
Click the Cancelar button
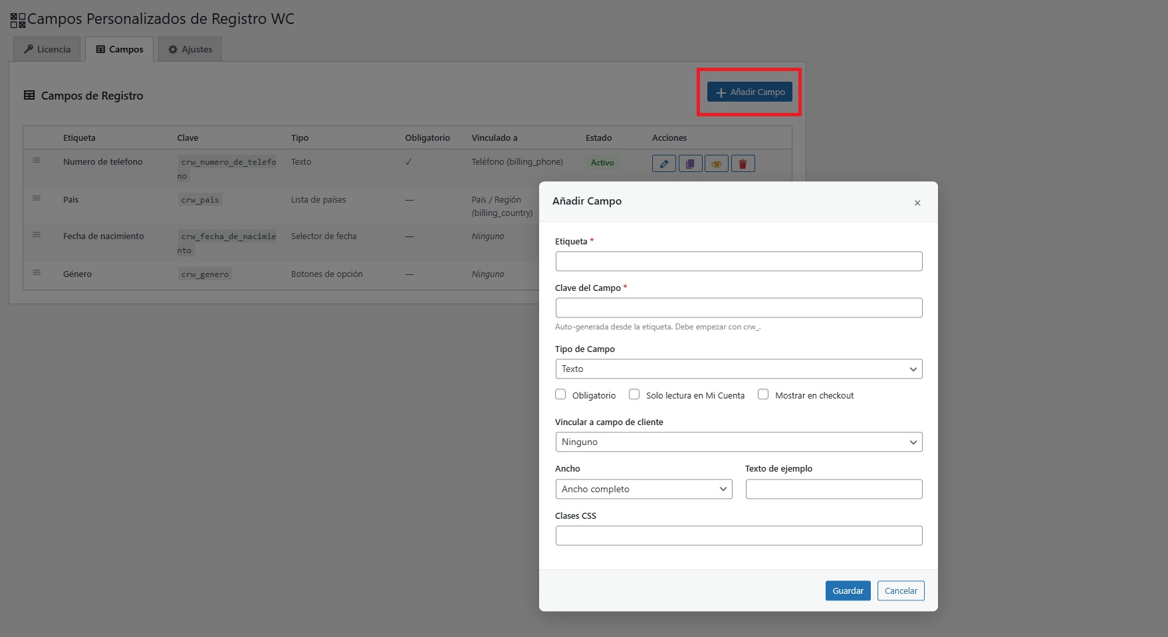click(900, 591)
